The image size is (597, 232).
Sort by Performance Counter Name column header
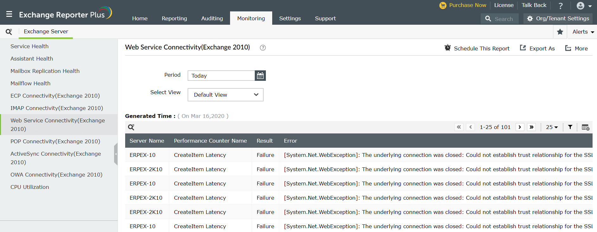click(210, 141)
